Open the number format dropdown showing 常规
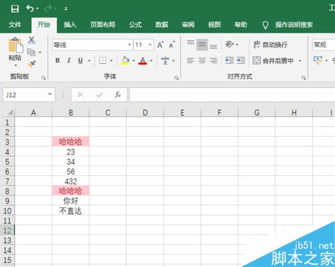The height and width of the screenshot is (267, 335). tap(324, 45)
